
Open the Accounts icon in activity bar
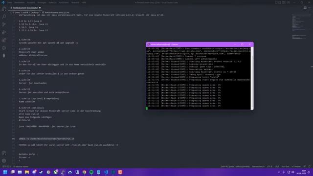[x=4, y=153]
